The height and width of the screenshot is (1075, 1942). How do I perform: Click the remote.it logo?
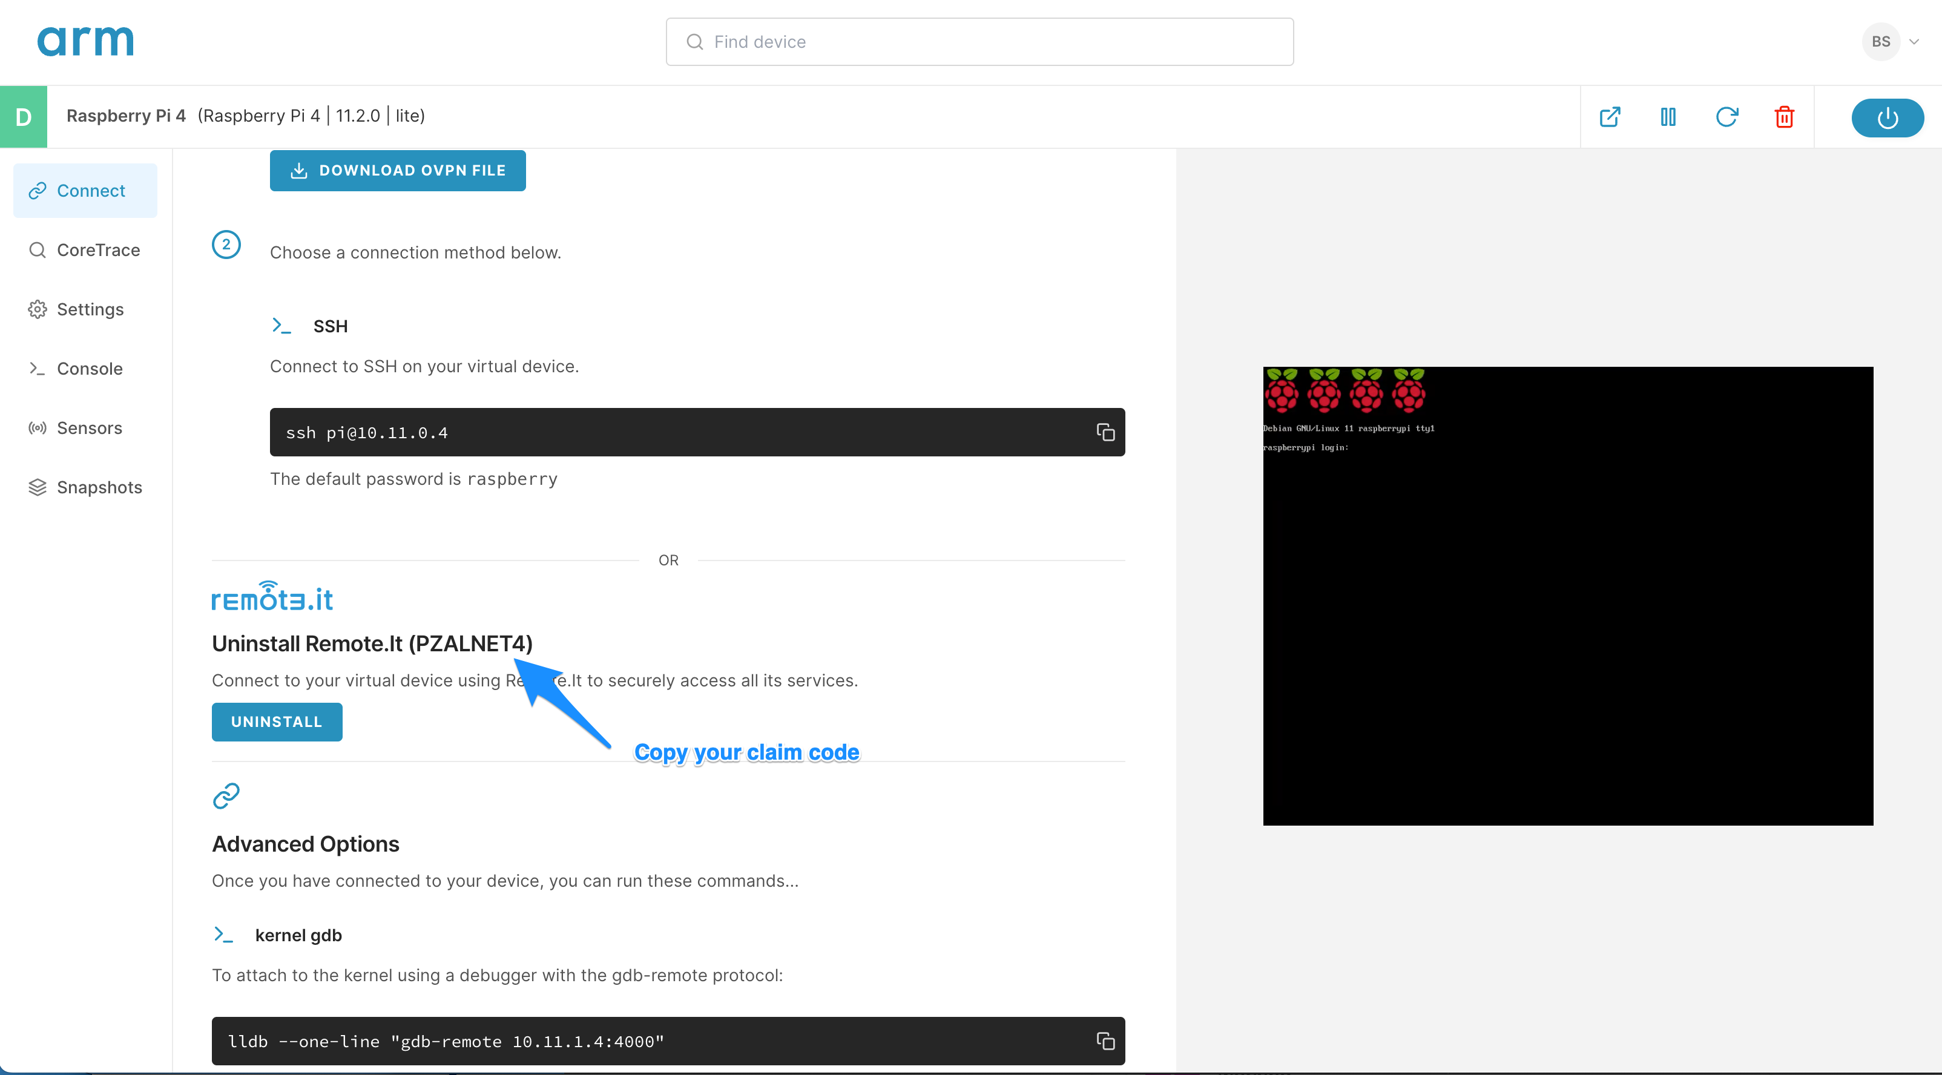[x=272, y=596]
